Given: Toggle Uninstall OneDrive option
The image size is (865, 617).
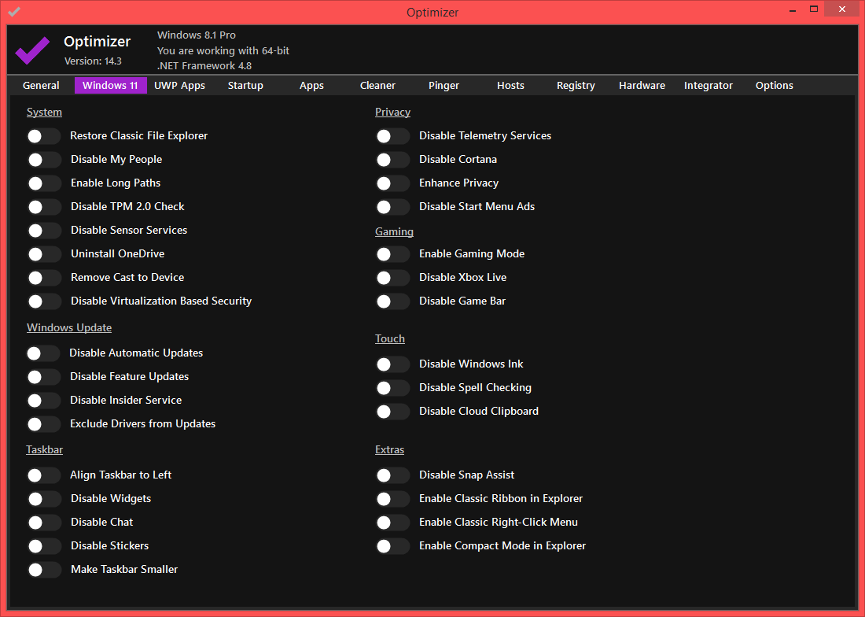Looking at the screenshot, I should tap(44, 254).
